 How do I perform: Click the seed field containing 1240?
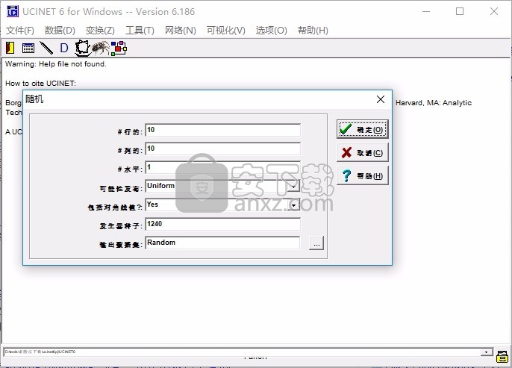click(222, 224)
